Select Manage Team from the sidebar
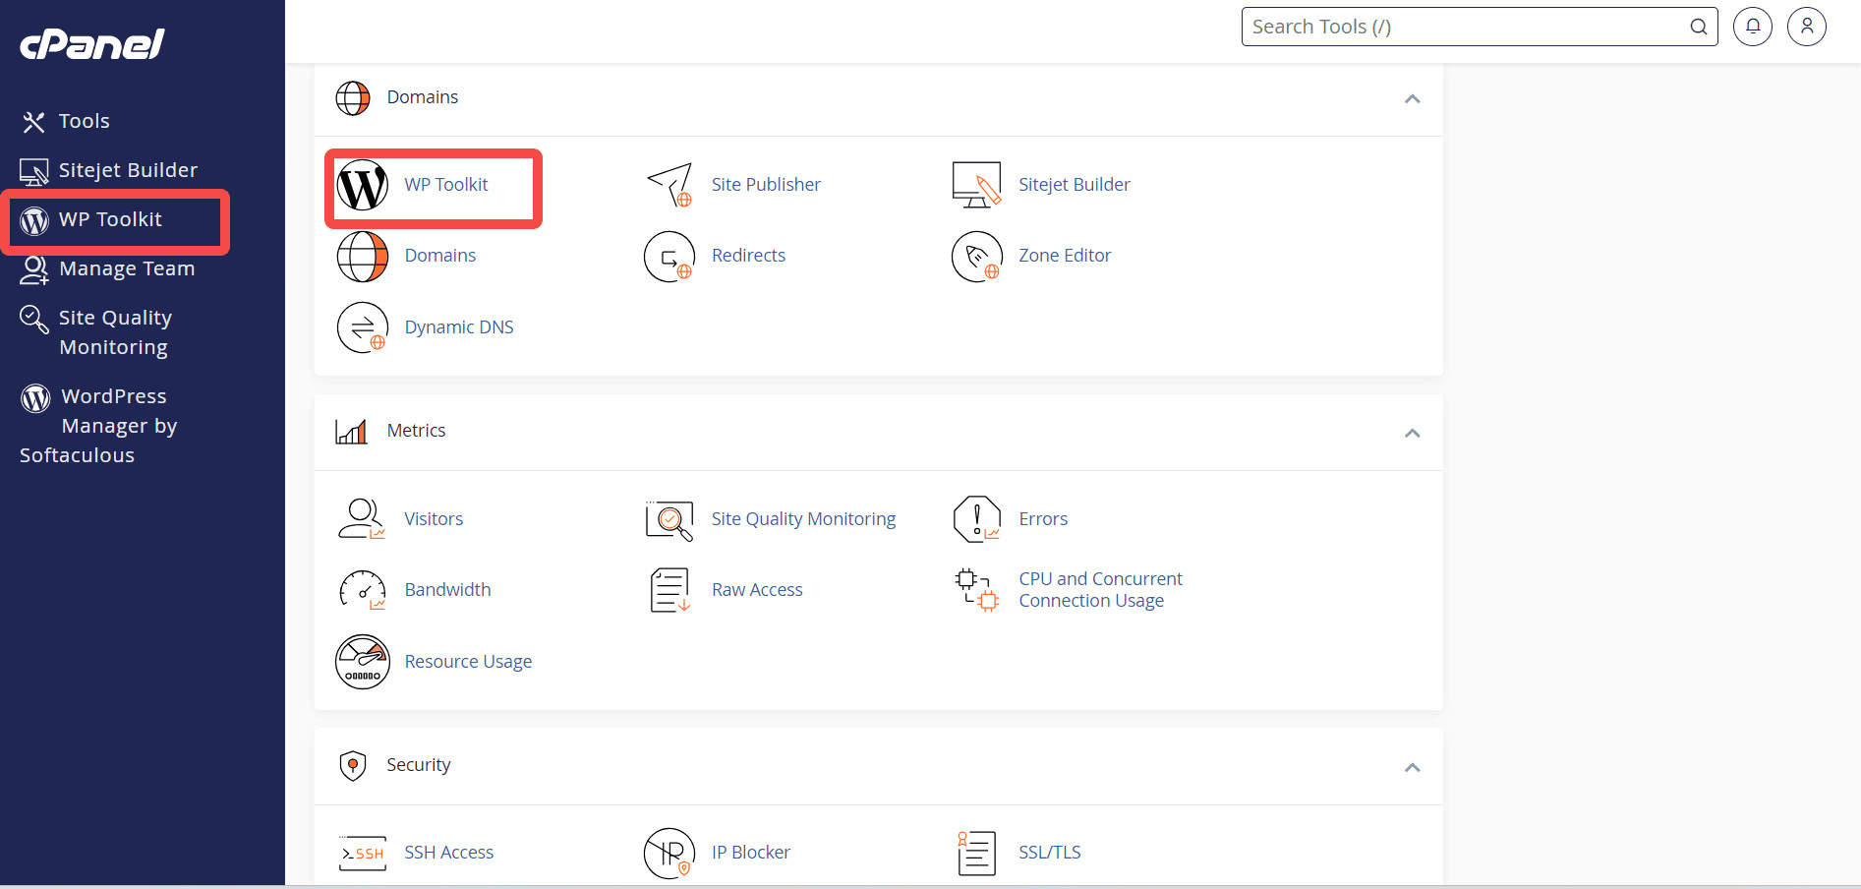This screenshot has width=1861, height=889. (126, 267)
